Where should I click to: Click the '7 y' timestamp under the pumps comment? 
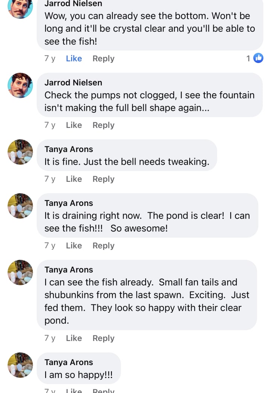(x=50, y=125)
